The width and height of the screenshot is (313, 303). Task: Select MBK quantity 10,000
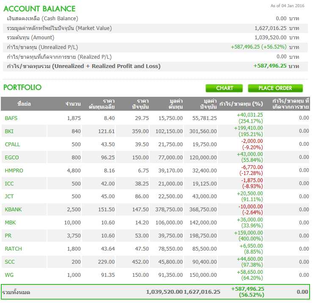click(72, 223)
